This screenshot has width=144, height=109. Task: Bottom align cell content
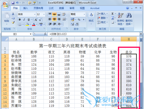coord(59,14)
